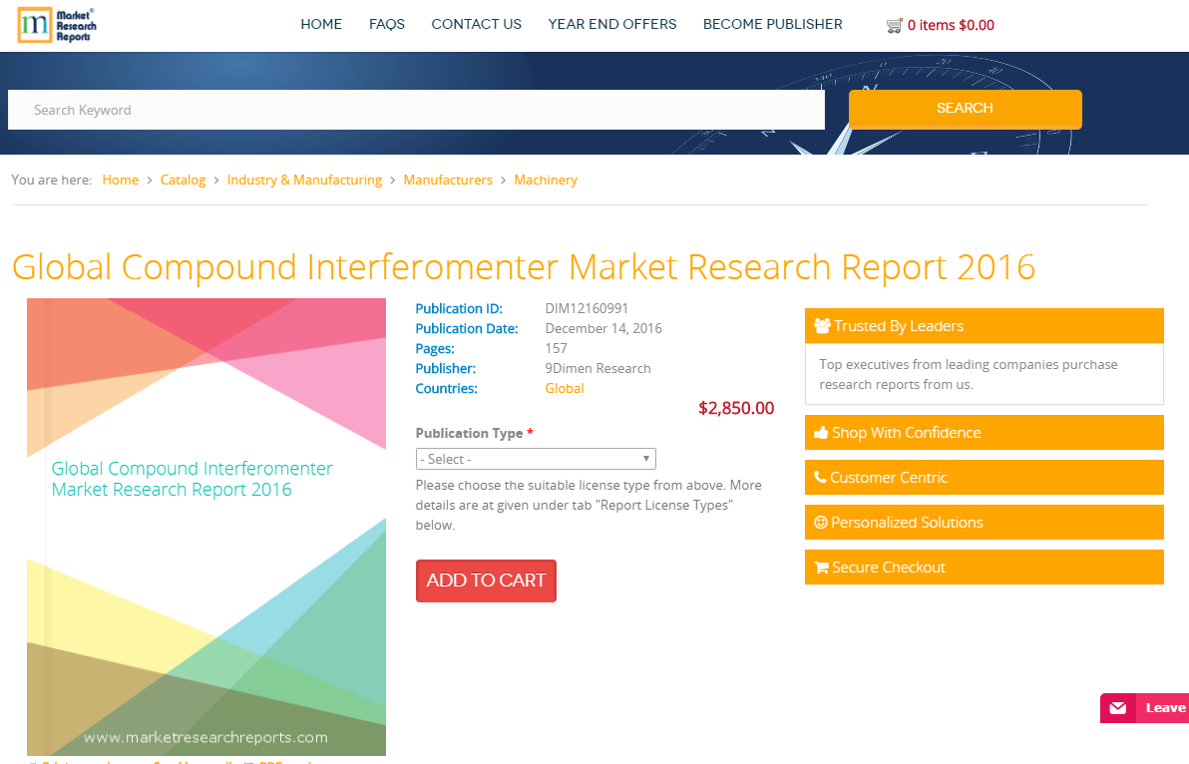
Task: Click the 0 items $0.00 cart link
Action: (x=951, y=25)
